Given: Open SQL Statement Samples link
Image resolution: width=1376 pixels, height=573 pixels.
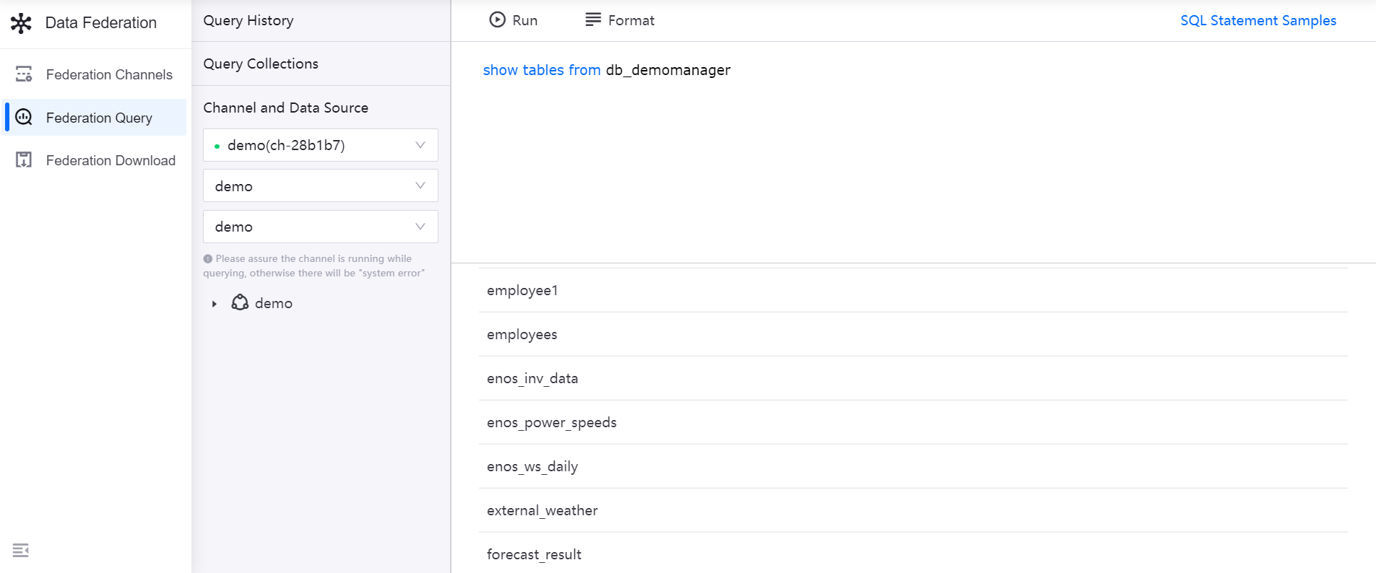Looking at the screenshot, I should pyautogui.click(x=1258, y=21).
